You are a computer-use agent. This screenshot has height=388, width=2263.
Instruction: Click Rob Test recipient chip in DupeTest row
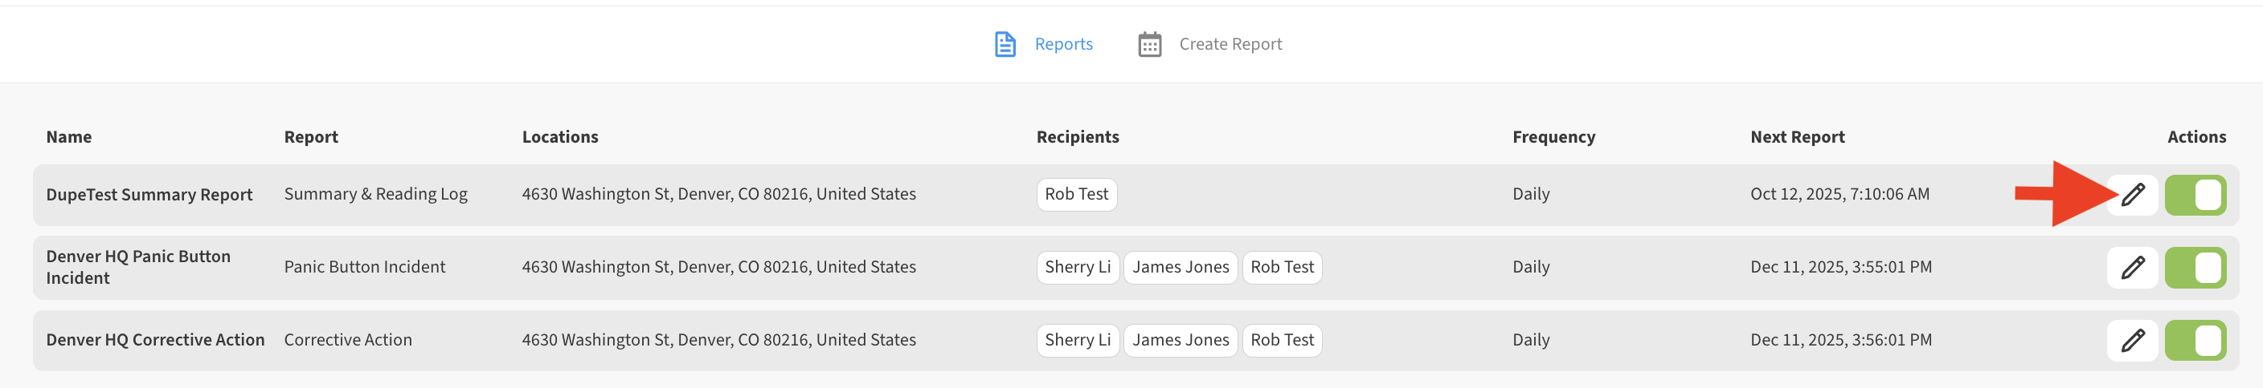tap(1076, 195)
